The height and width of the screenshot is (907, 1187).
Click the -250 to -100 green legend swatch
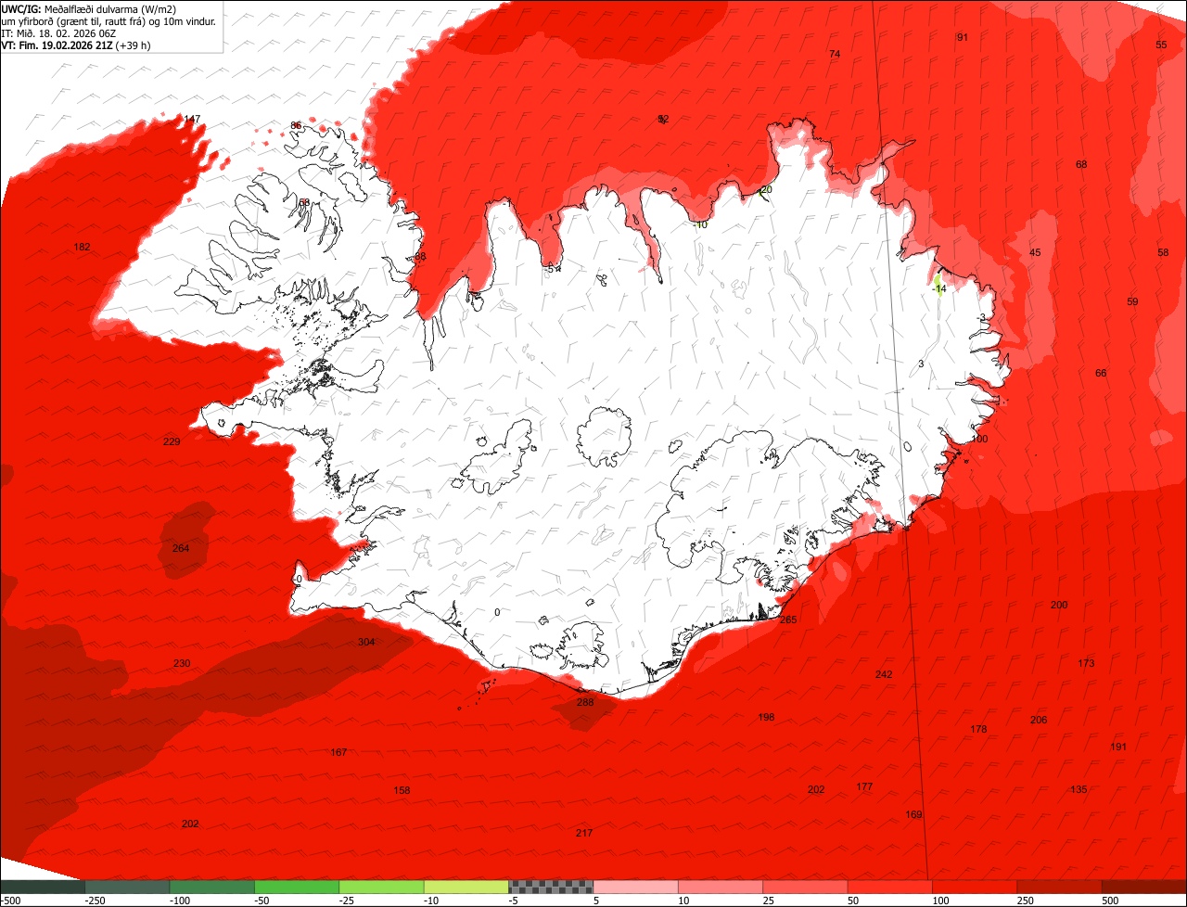[x=127, y=886]
